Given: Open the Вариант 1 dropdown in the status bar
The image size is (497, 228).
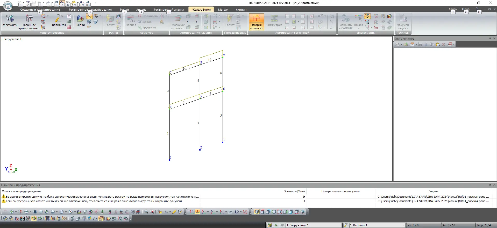Looking at the screenshot, I should [x=377, y=225].
